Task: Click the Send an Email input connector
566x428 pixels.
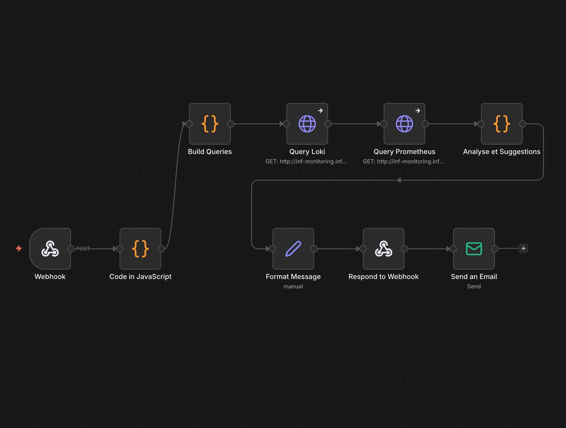Action: tap(453, 249)
